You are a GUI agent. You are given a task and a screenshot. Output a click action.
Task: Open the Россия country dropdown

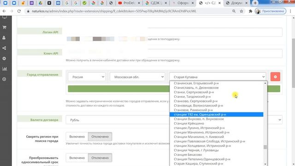(x=87, y=77)
